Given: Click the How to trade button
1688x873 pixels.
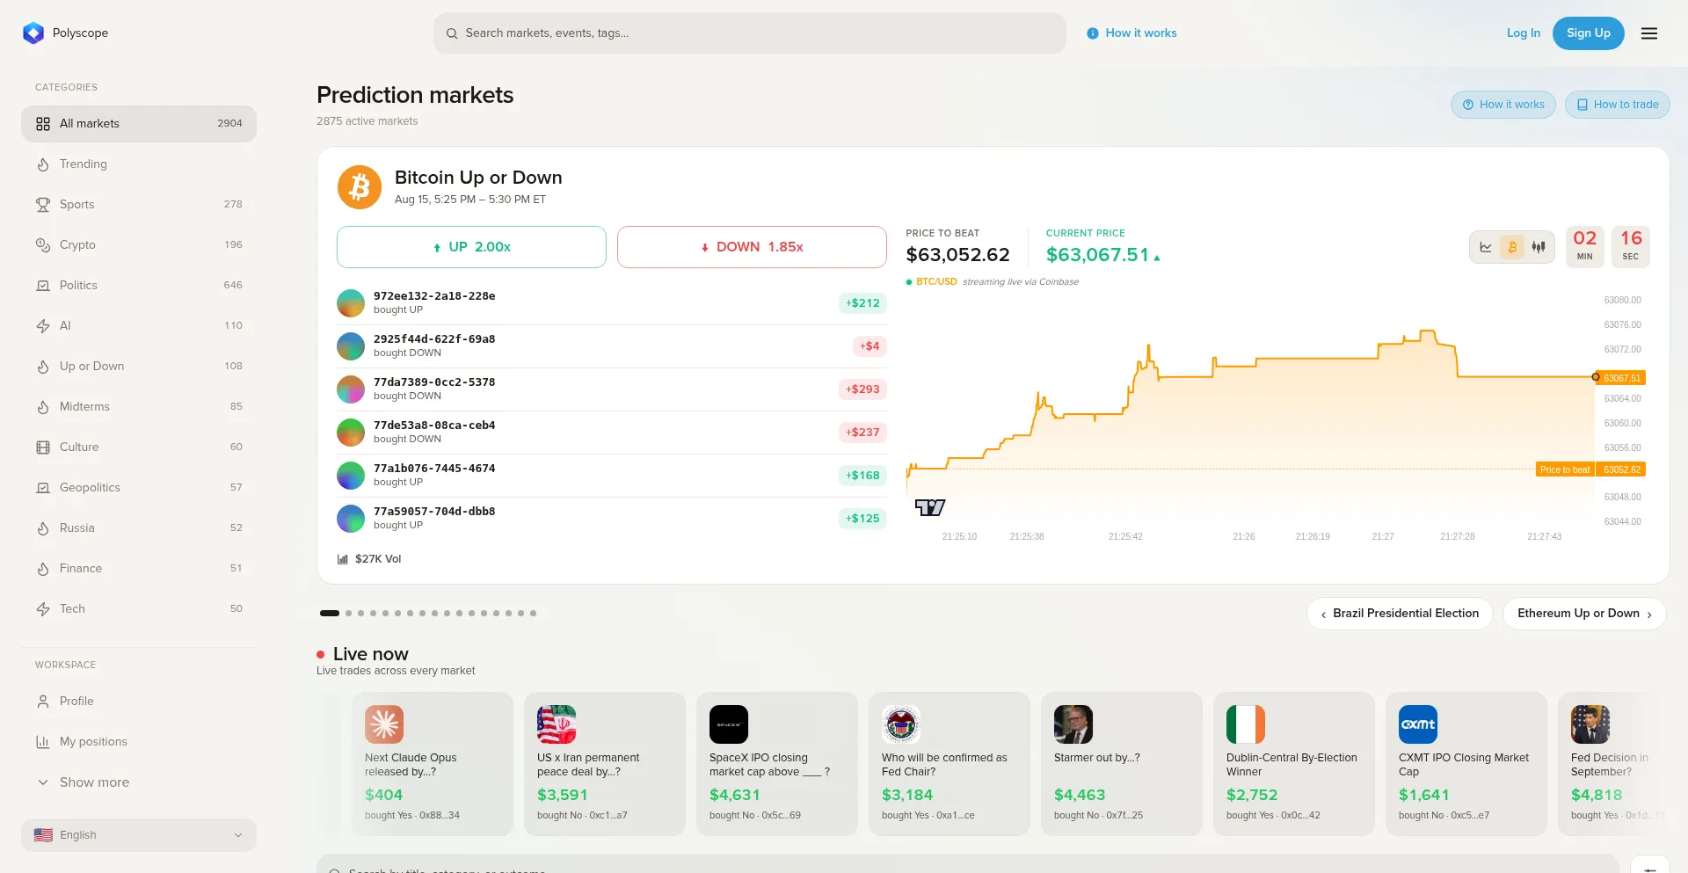Looking at the screenshot, I should (x=1618, y=105).
